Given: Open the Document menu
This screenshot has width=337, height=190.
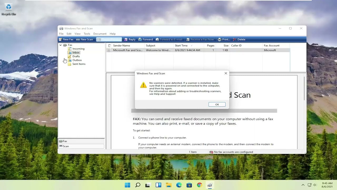Looking at the screenshot, I should (100, 34).
